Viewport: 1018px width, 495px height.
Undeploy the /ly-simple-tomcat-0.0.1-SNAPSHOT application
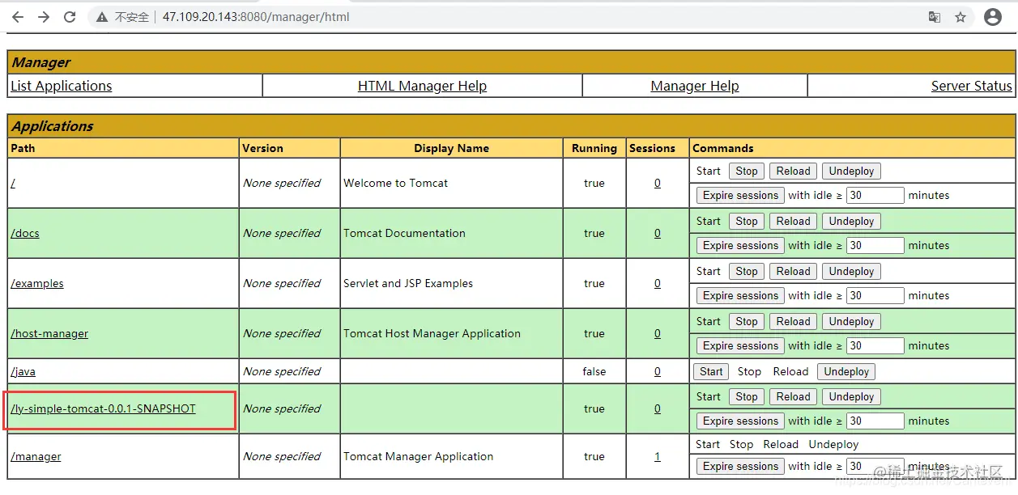(x=851, y=397)
